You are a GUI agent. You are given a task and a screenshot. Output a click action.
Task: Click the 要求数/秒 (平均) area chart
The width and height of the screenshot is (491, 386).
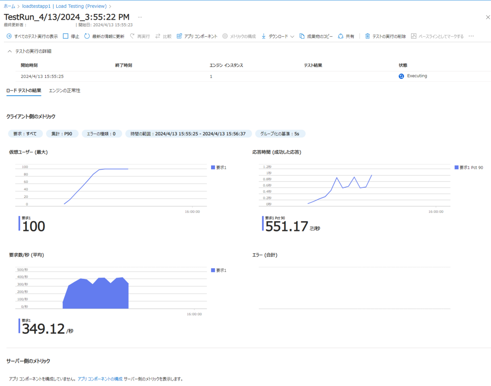tap(111, 289)
